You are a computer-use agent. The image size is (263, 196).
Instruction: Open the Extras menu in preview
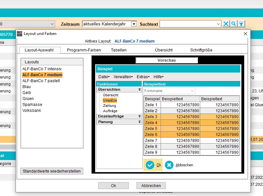click(x=143, y=77)
